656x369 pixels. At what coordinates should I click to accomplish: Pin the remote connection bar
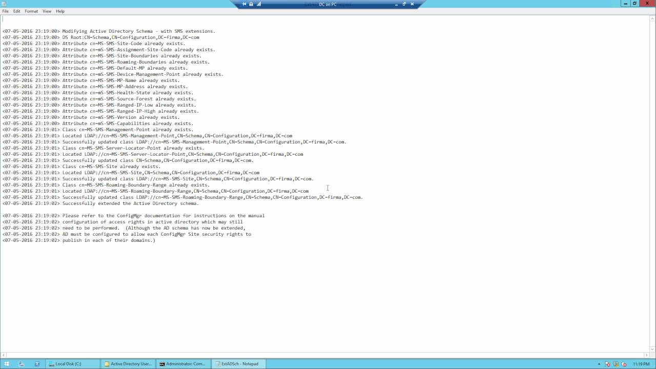coord(244,4)
